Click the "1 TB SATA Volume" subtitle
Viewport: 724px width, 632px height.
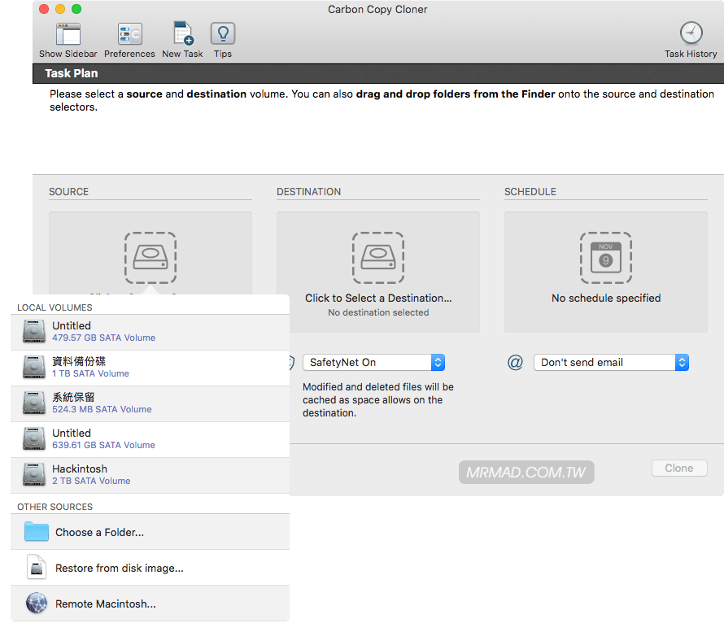click(90, 373)
